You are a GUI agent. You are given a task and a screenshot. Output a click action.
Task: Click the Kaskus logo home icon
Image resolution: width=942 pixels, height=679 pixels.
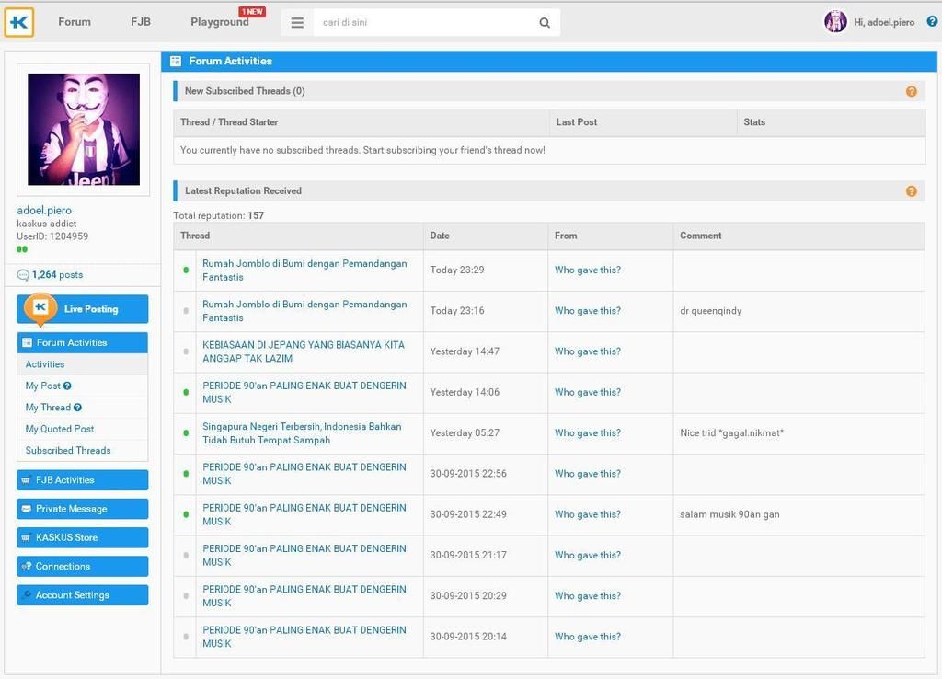[x=19, y=22]
